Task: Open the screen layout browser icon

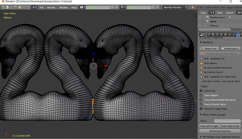Action: tap(82, 7)
